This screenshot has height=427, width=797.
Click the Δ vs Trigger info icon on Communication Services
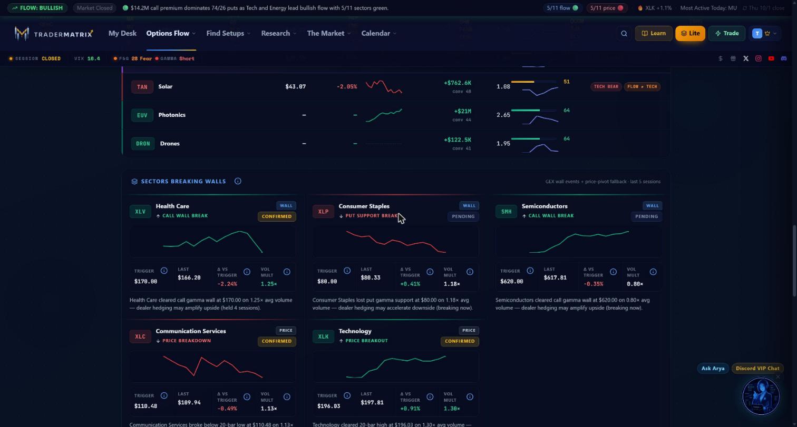(247, 396)
